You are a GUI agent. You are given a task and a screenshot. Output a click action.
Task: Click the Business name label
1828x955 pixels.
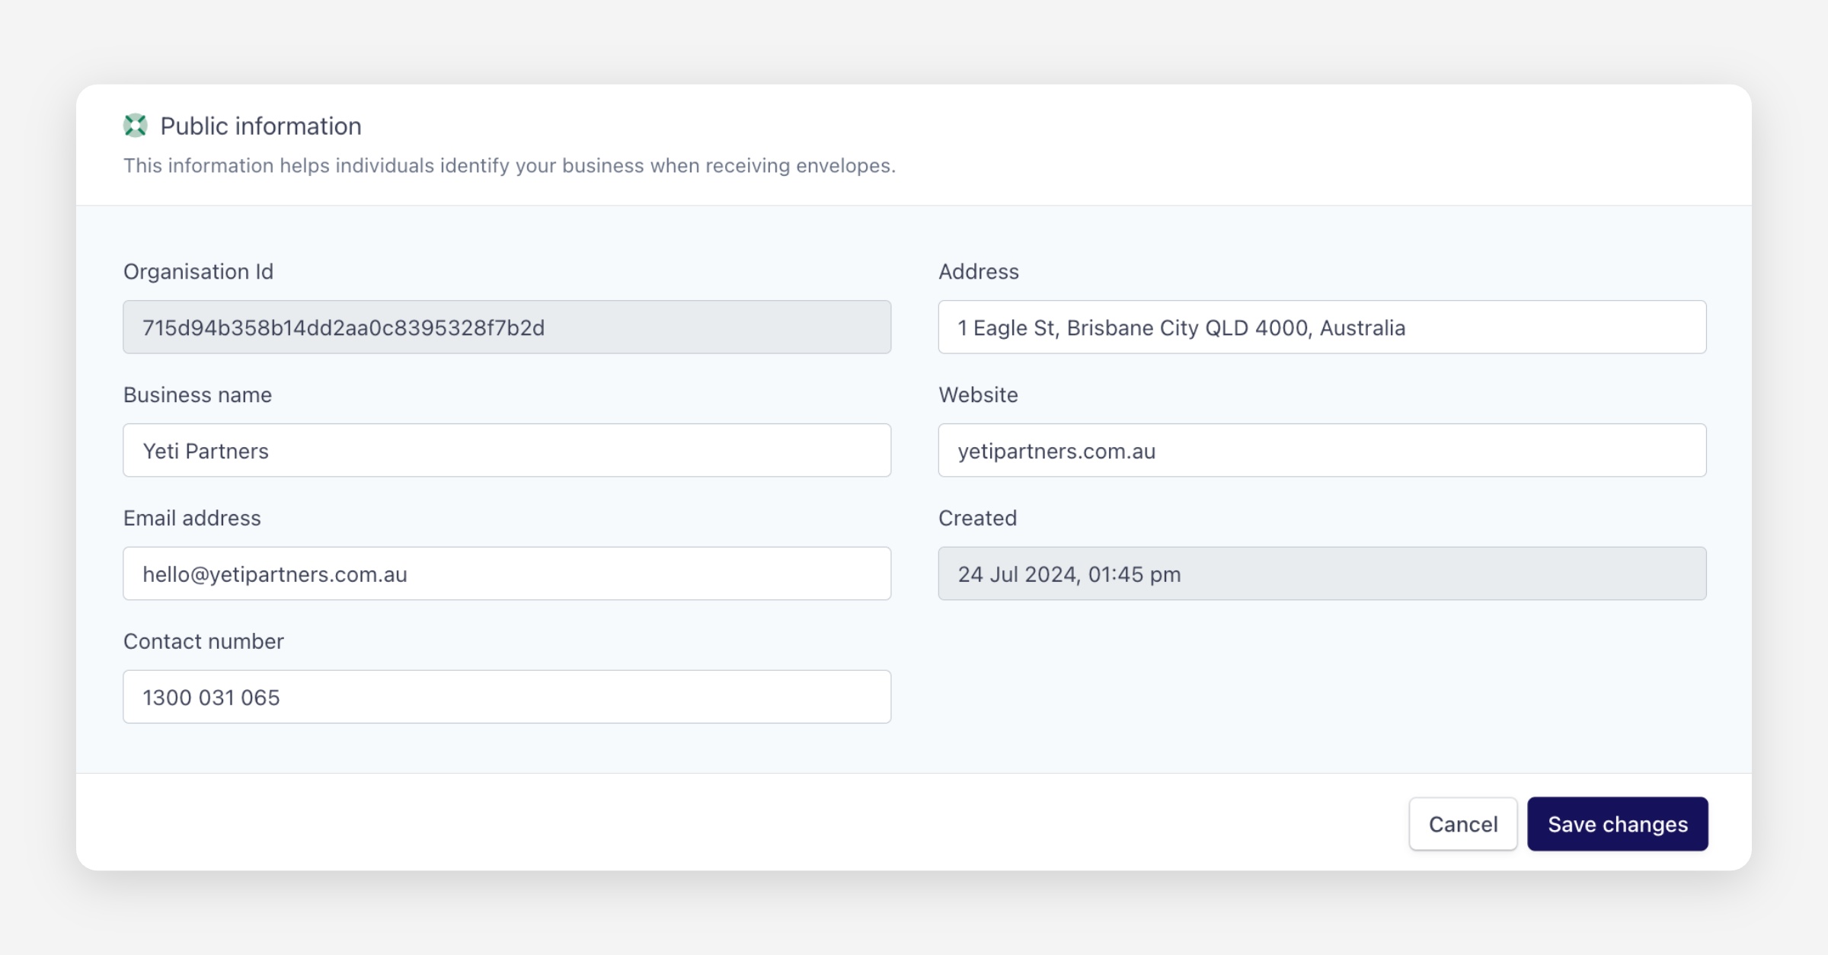tap(197, 395)
